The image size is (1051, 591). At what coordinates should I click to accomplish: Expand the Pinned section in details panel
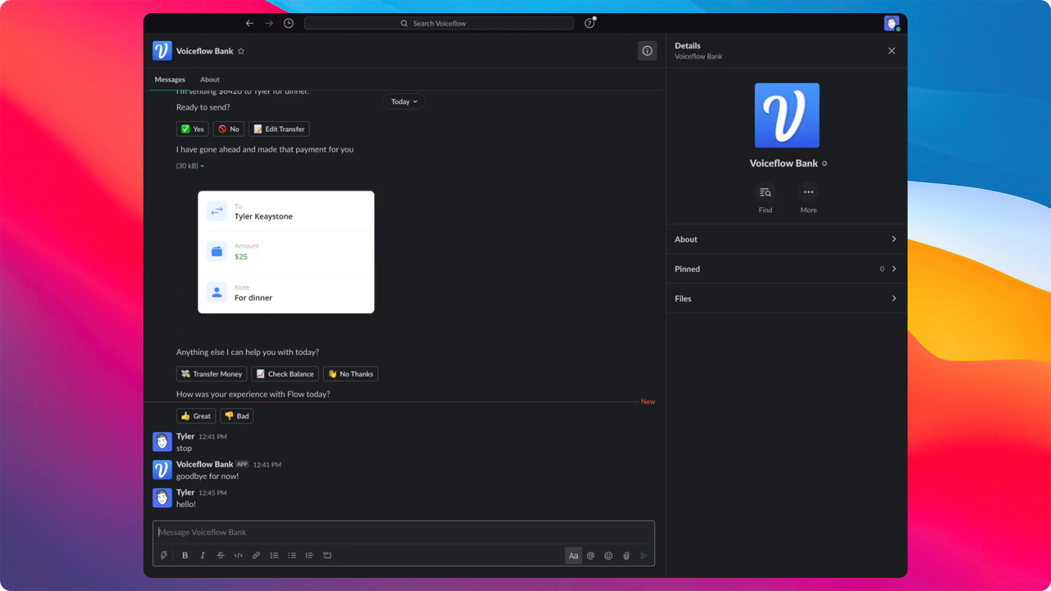tap(786, 269)
